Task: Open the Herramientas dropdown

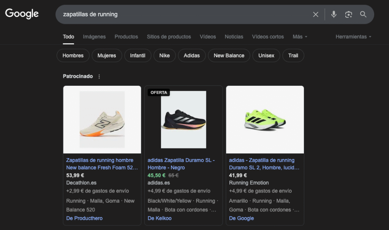Action: point(353,37)
